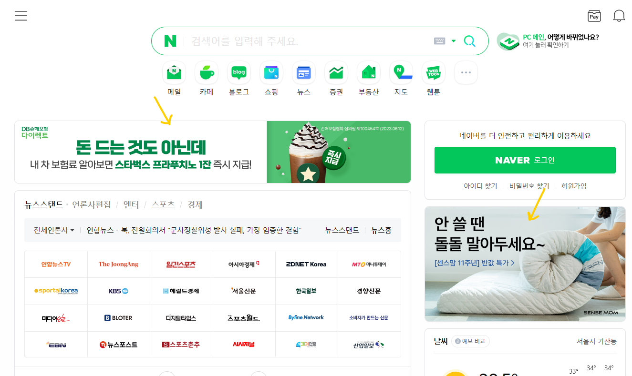The image size is (632, 376).
Task: Open the 비밀번호 찾기 link
Action: click(x=529, y=186)
